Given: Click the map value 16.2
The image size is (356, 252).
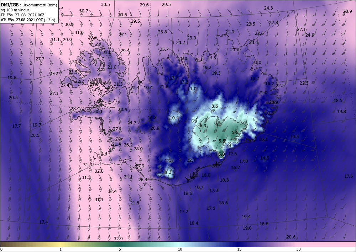Looking at the screenshot, I should pyautogui.click(x=270, y=84).
